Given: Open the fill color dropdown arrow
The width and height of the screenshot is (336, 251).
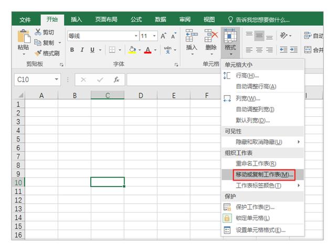Looking at the screenshot, I should 140,50.
